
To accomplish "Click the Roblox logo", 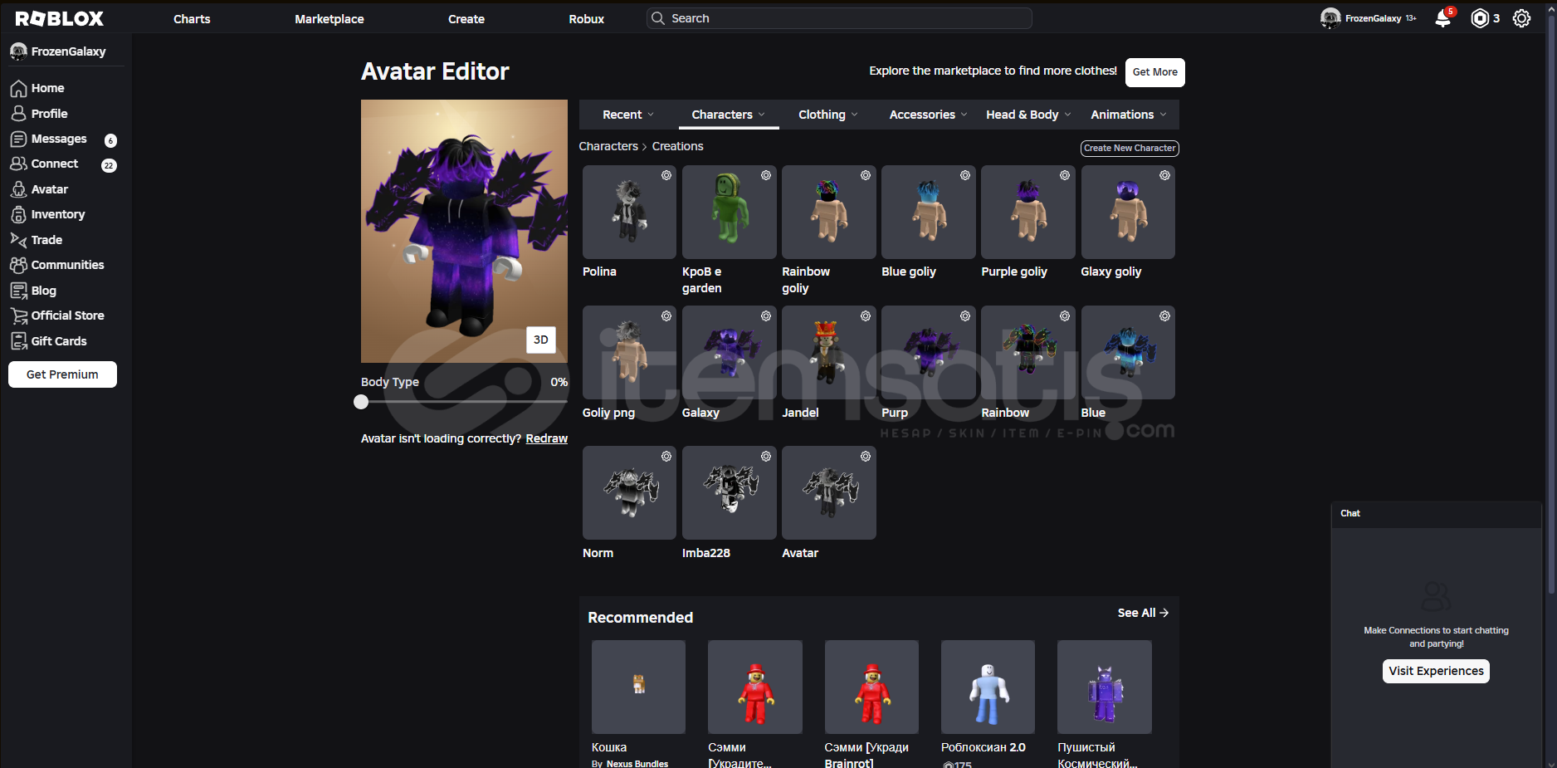I will (60, 18).
